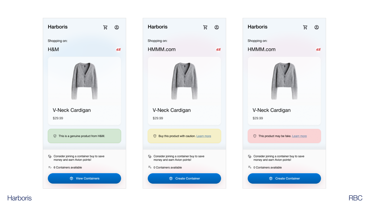Click the profile icon in the yellow caution screen
The image size is (369, 206).
click(217, 27)
